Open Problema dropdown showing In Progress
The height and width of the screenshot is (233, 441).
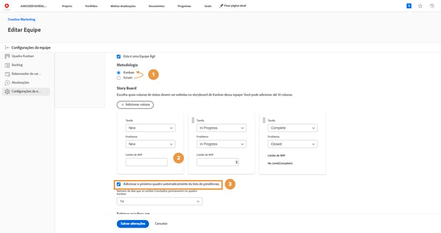click(222, 144)
